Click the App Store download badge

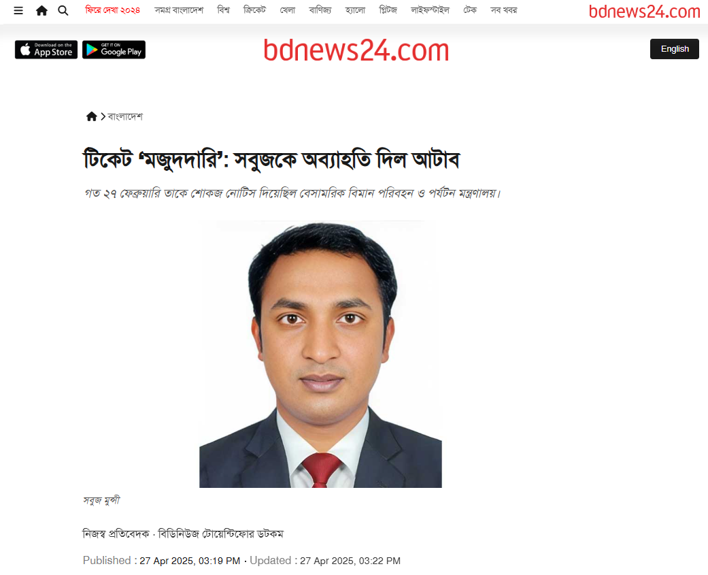pos(46,50)
